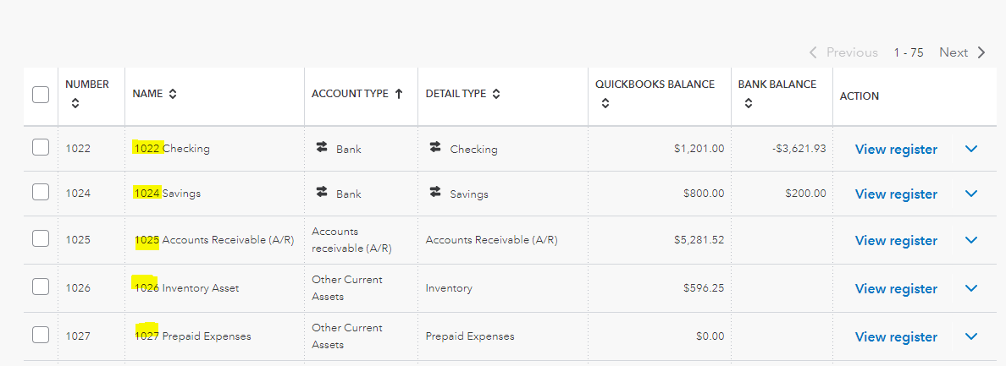Open action dropdown for 1024 Savings
The image size is (1006, 366).
[971, 194]
